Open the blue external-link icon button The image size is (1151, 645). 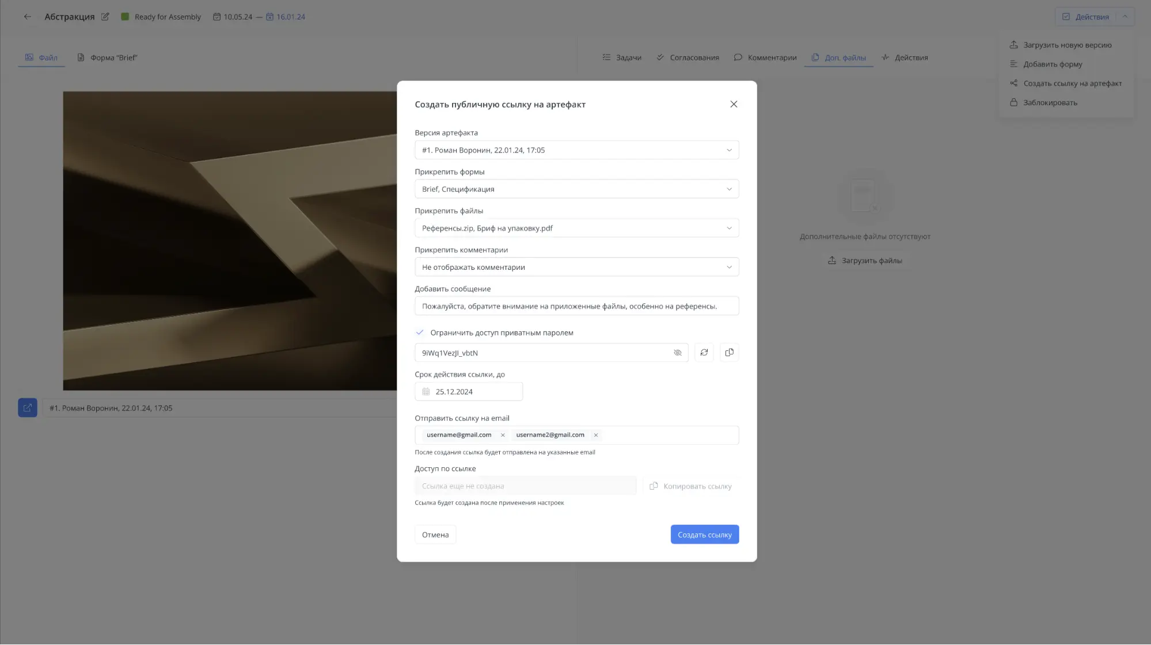pyautogui.click(x=28, y=408)
